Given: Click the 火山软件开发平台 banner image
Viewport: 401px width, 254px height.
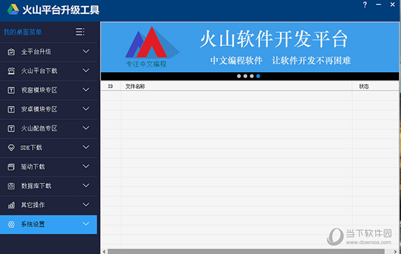Looking at the screenshot, I should (x=250, y=47).
